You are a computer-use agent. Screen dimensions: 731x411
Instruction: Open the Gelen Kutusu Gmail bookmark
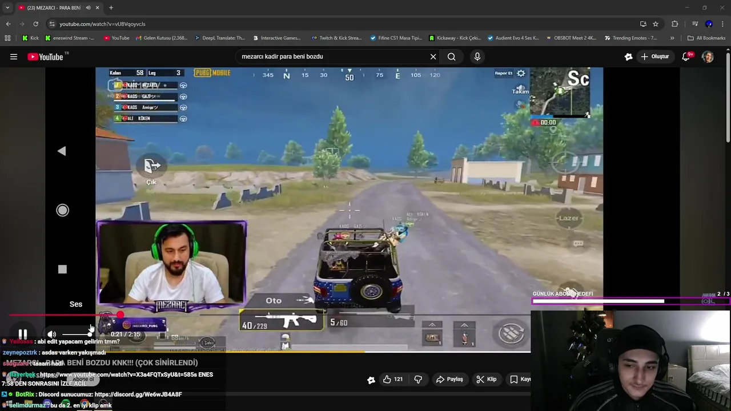point(161,38)
